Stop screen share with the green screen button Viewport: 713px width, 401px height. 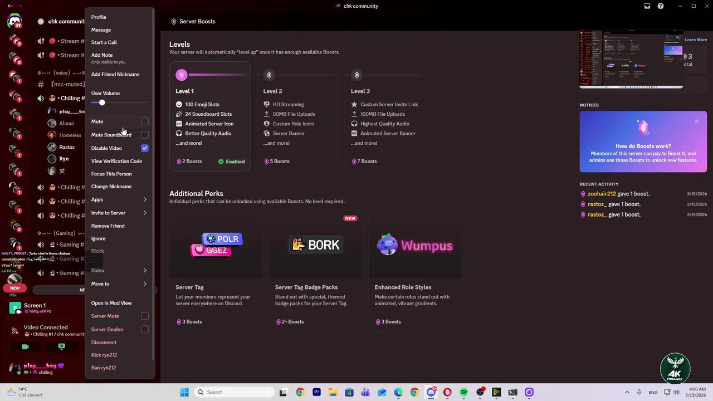pos(61,346)
